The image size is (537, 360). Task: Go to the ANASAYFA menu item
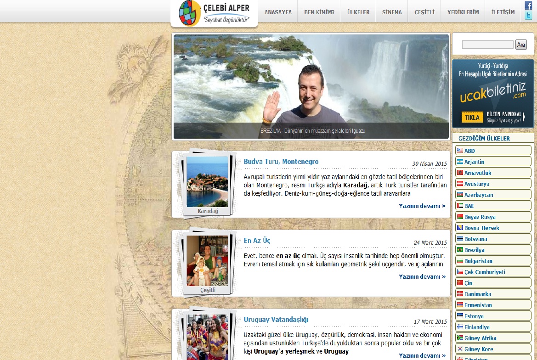[x=278, y=12]
